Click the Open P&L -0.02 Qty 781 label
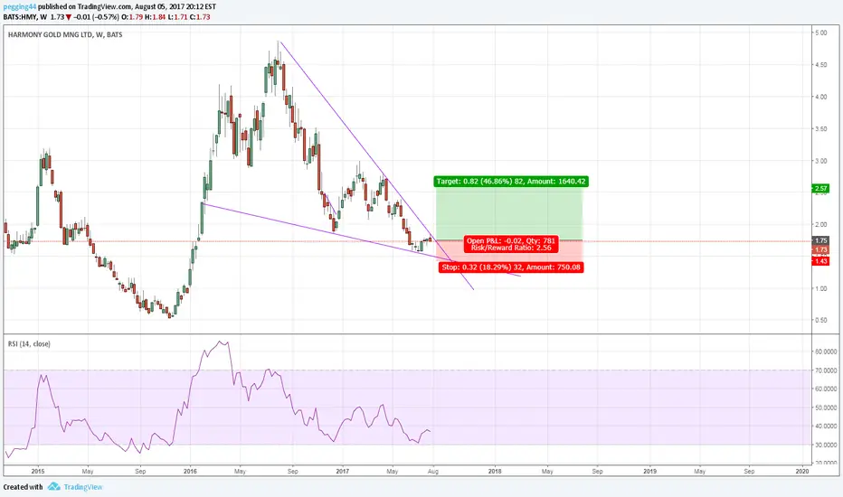 [511, 240]
